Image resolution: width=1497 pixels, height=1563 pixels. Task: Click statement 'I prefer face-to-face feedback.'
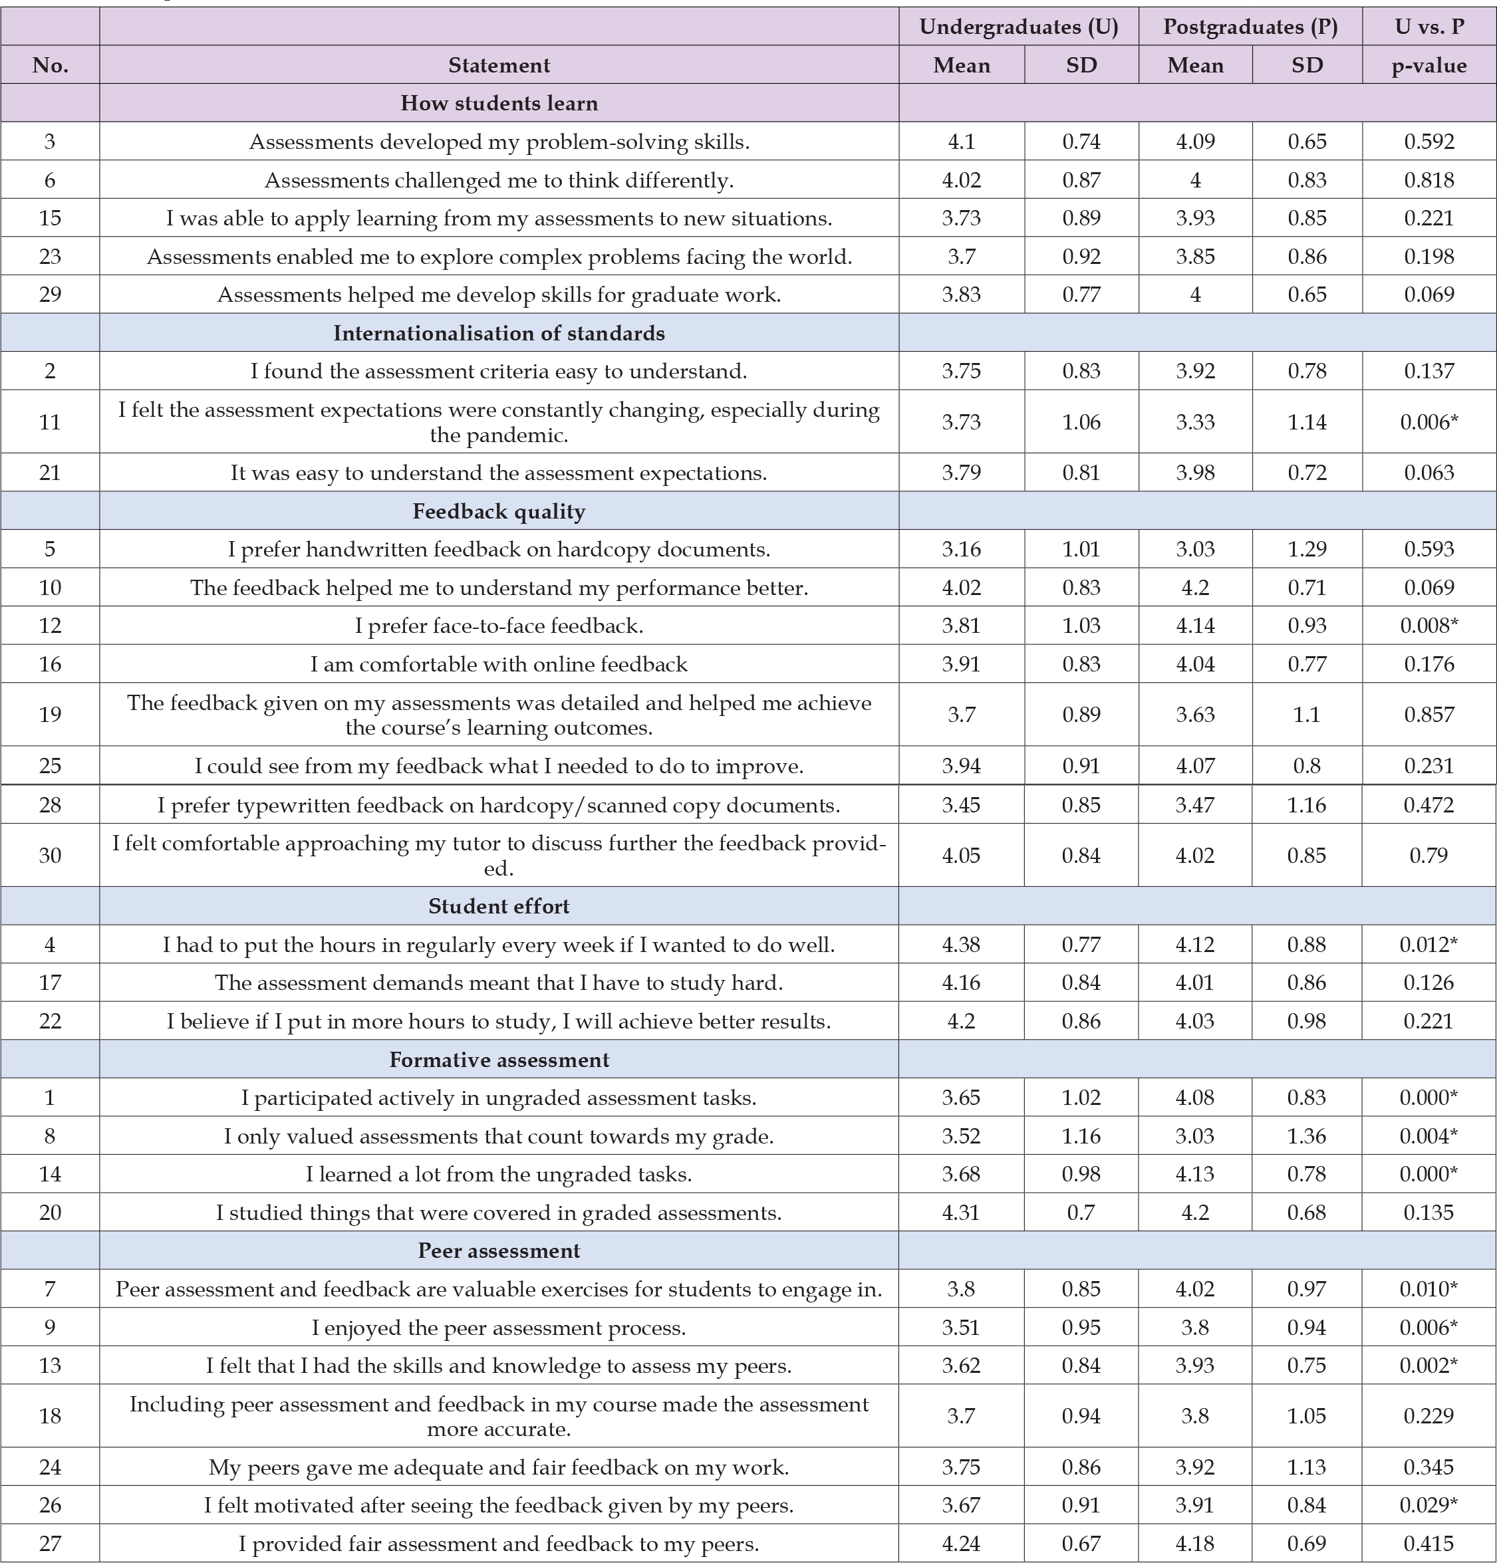[499, 626]
